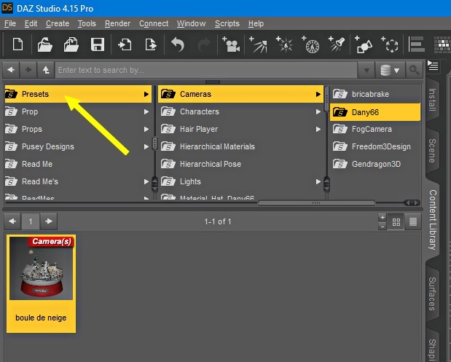Click the Merge file folder icon
451x362 pixels.
(71, 44)
